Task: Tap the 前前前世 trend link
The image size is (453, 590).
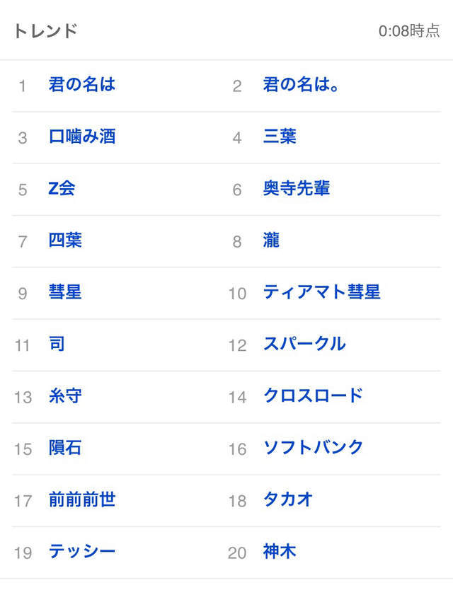Action: point(81,500)
